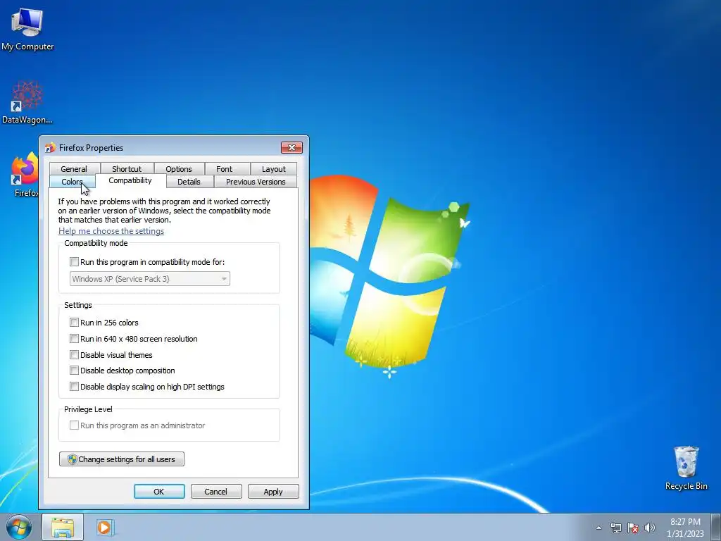Click the Show desktop strip by the clock
Image resolution: width=721 pixels, height=541 pixels.
click(x=716, y=527)
